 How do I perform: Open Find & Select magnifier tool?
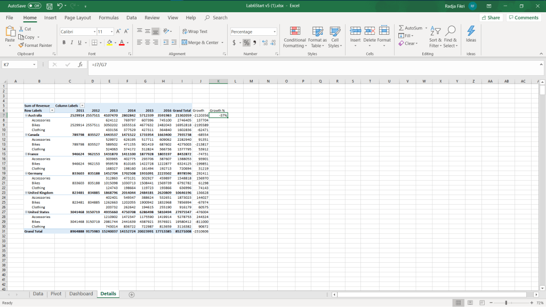tap(451, 32)
